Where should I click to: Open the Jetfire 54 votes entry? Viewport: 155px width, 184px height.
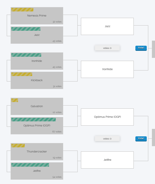pos(37,171)
